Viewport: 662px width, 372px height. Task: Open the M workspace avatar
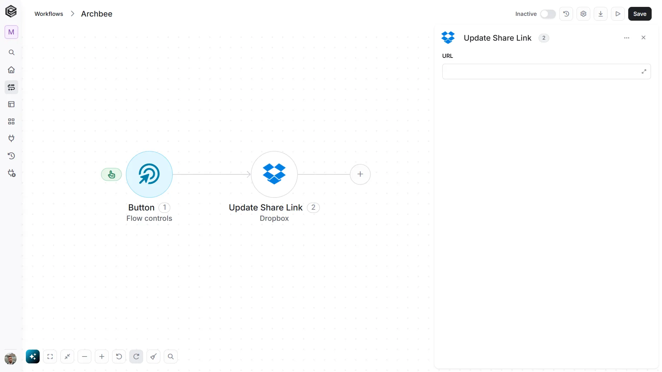tap(11, 32)
